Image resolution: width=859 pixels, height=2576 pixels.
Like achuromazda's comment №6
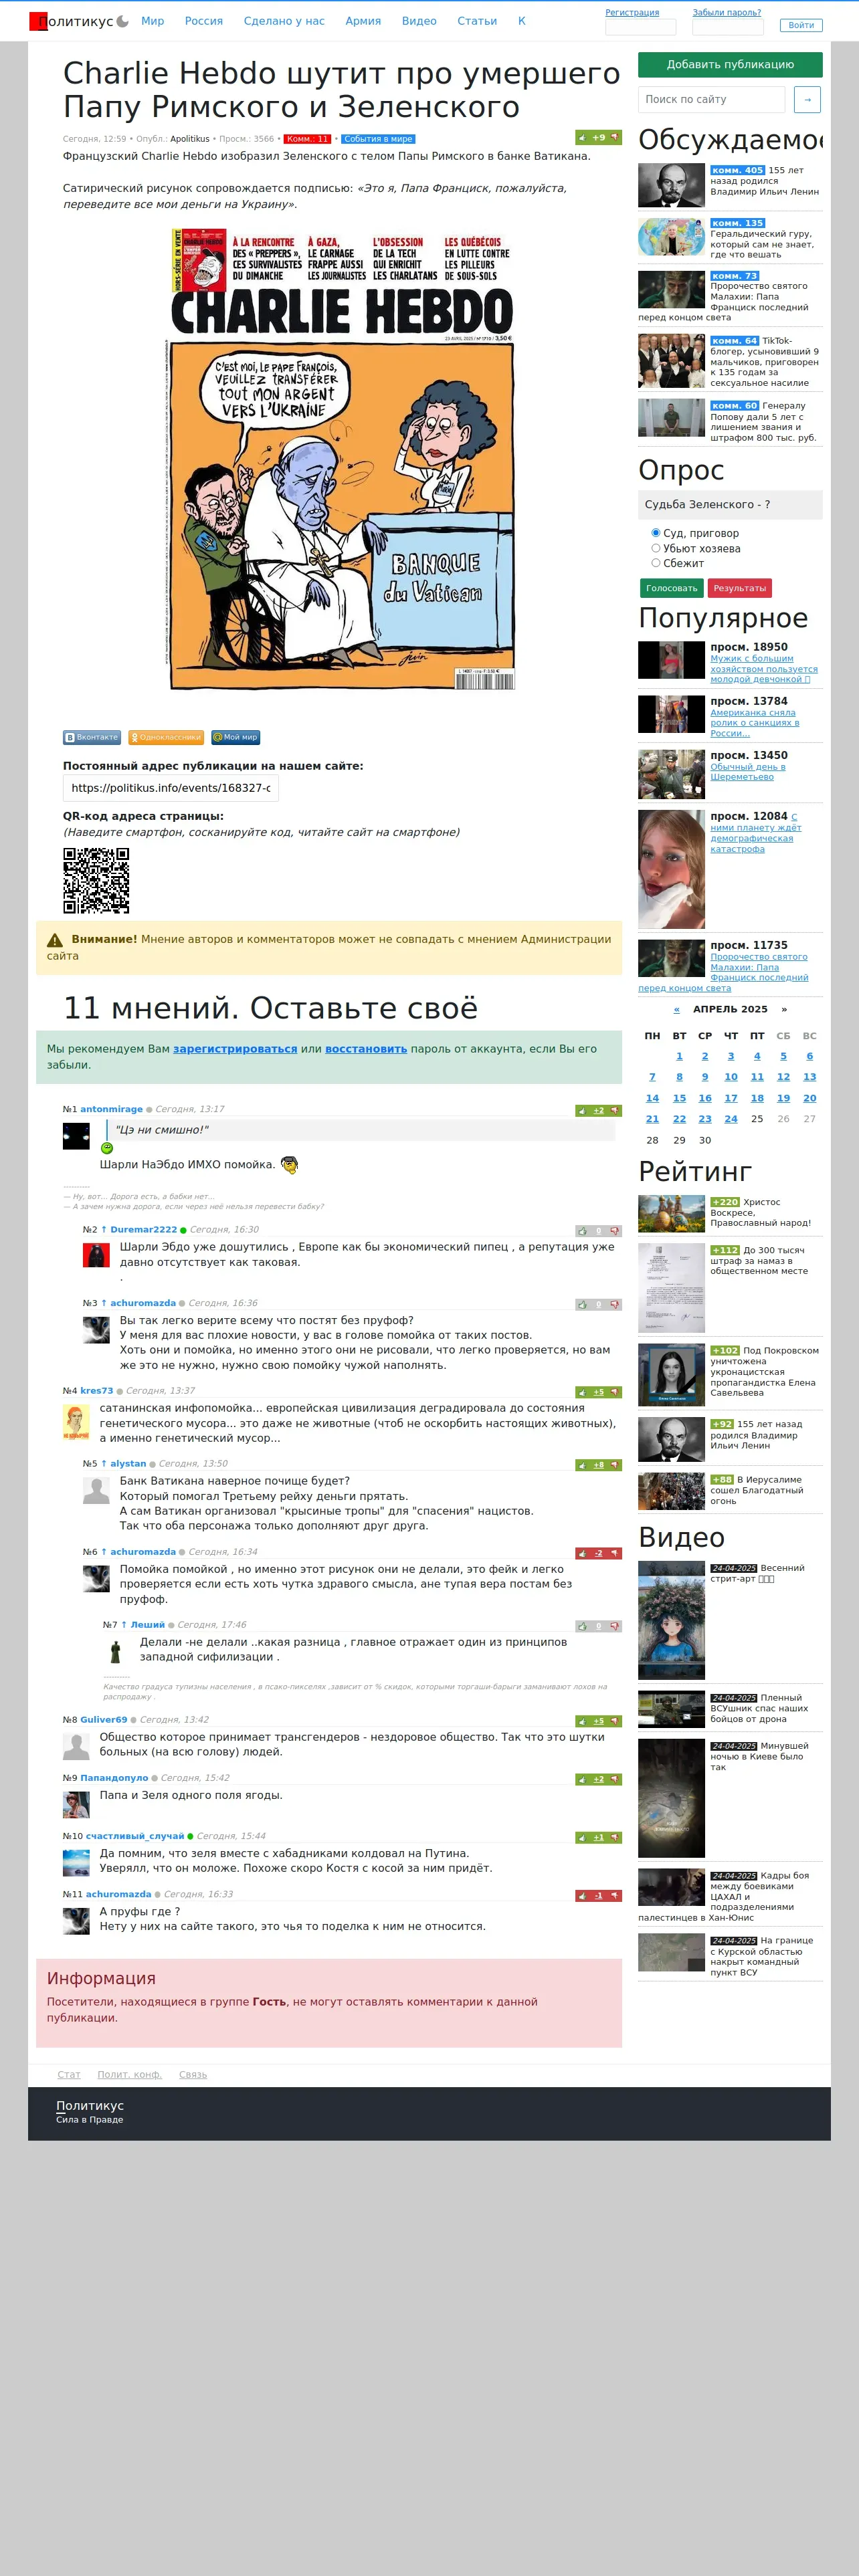click(582, 1553)
